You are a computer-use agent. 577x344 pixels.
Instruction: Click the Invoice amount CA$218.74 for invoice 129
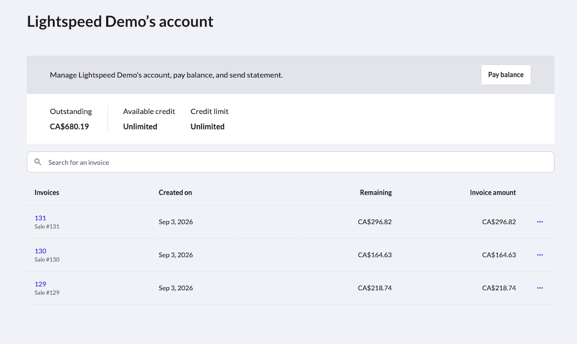(499, 288)
